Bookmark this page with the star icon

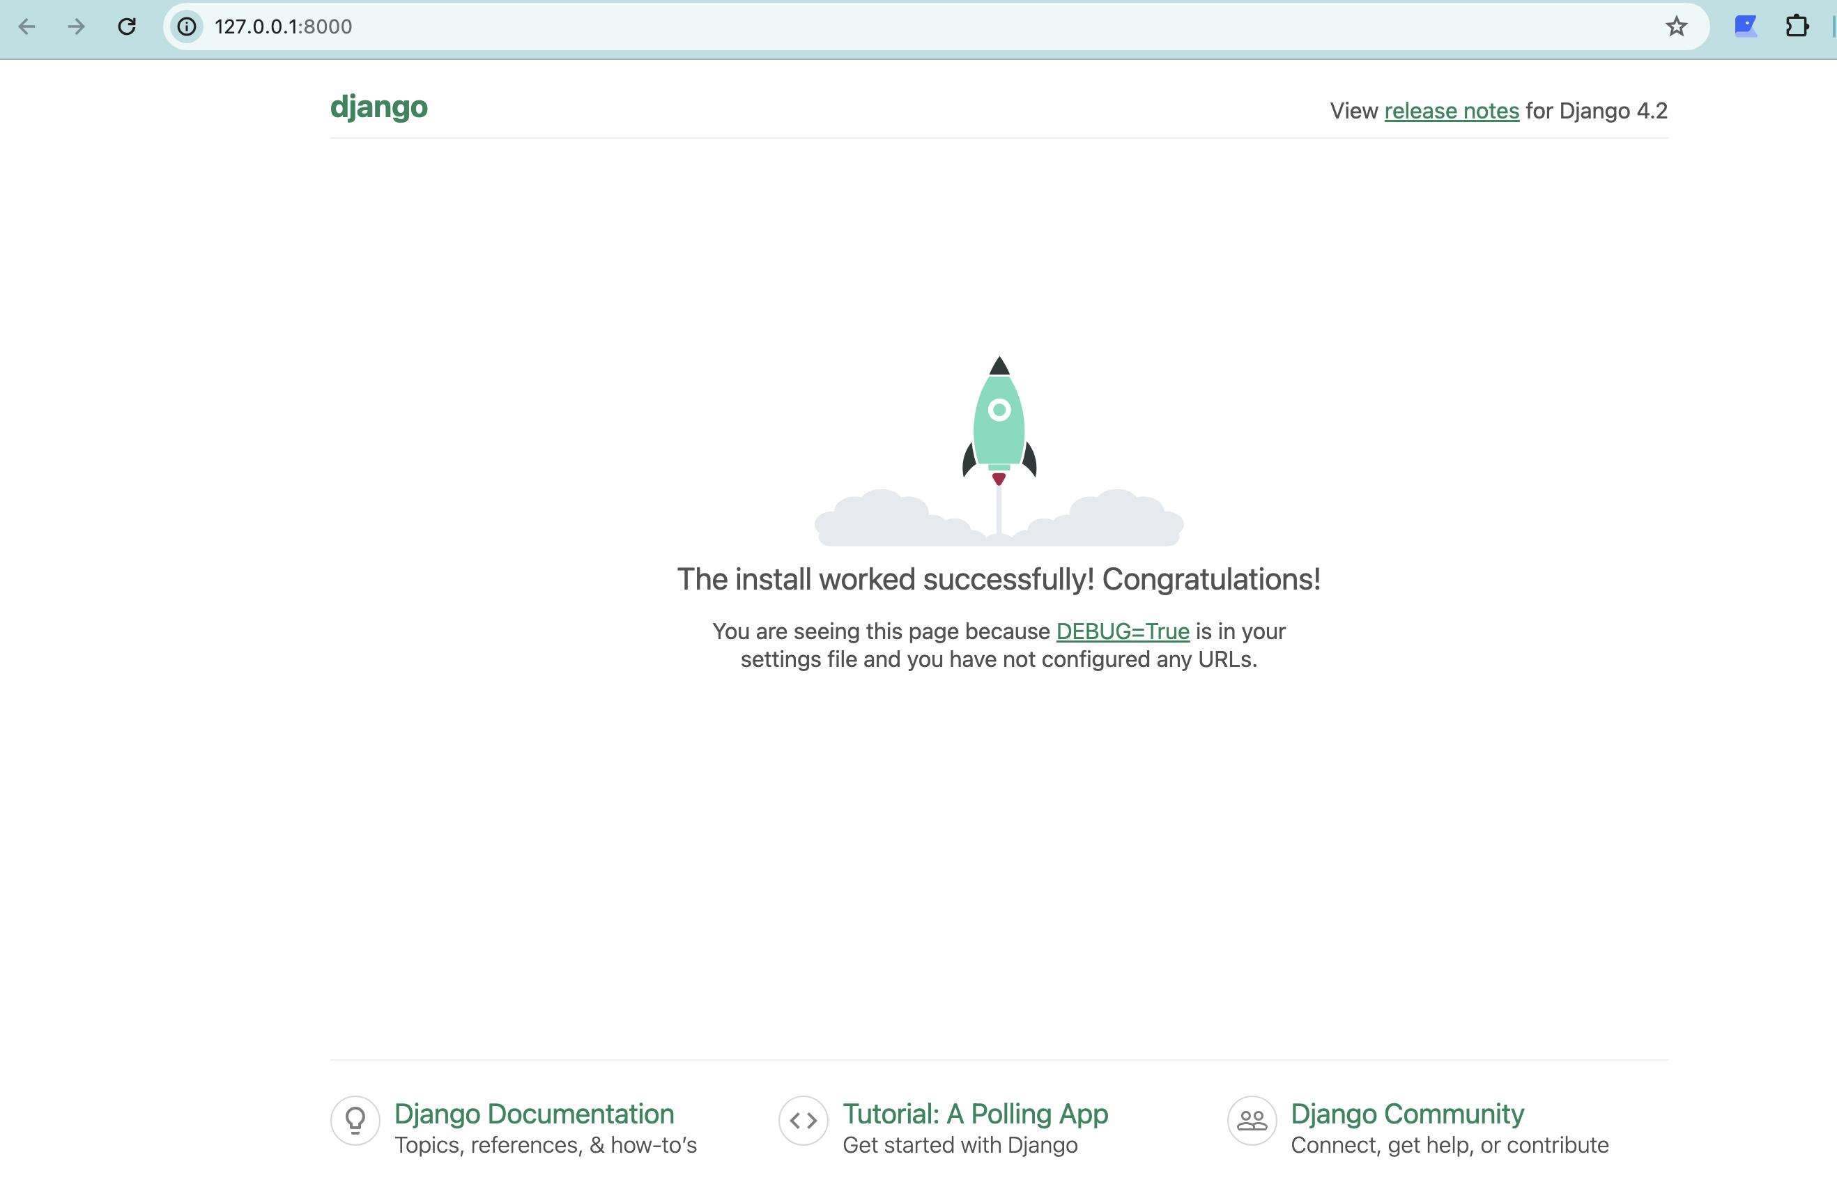coord(1676,27)
